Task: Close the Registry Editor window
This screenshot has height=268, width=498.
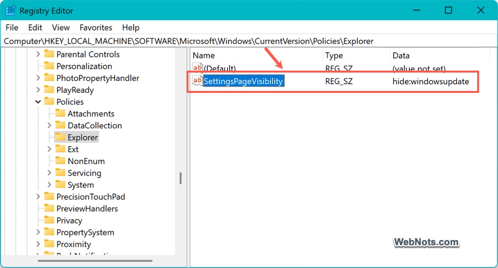Action: 481,11
